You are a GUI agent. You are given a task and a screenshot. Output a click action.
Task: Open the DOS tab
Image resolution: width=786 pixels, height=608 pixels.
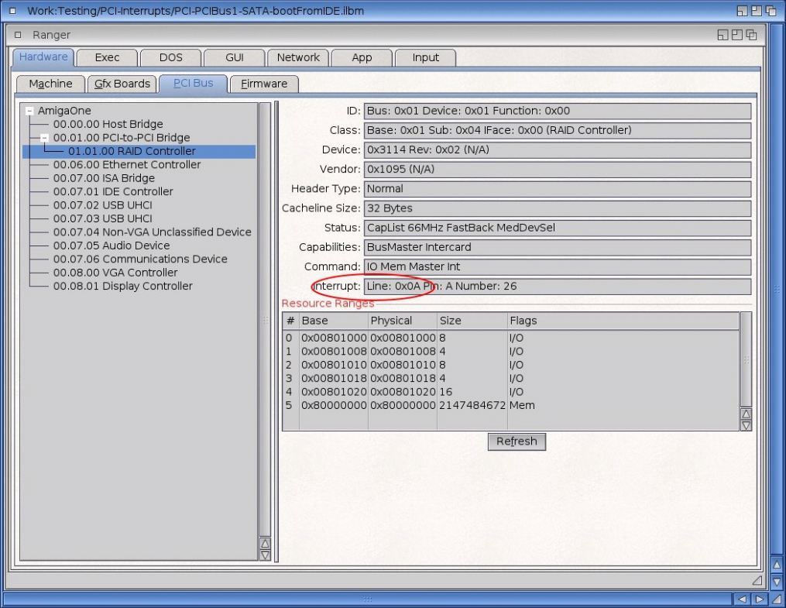[x=171, y=57]
